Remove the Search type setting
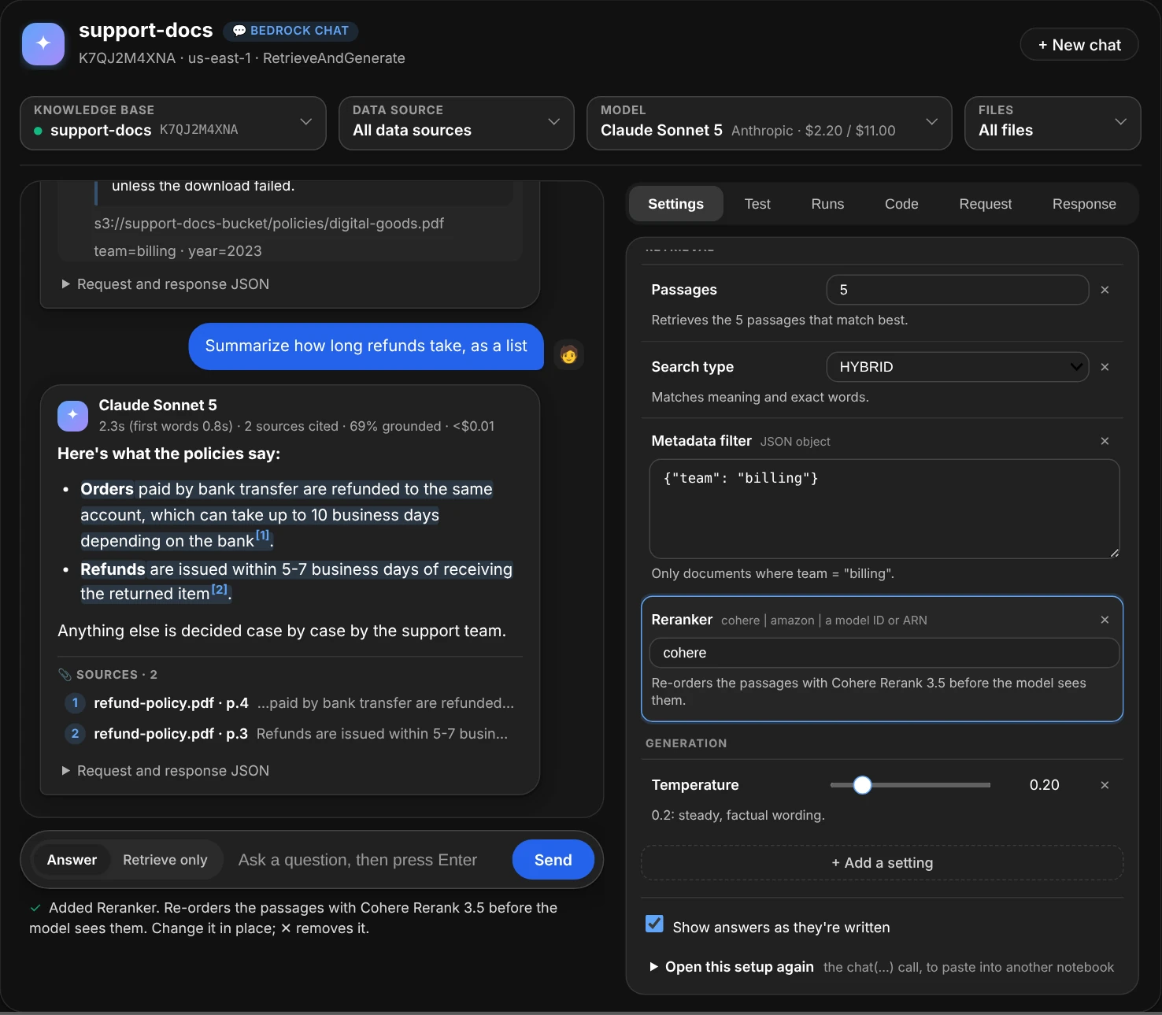1162x1015 pixels. (x=1105, y=367)
